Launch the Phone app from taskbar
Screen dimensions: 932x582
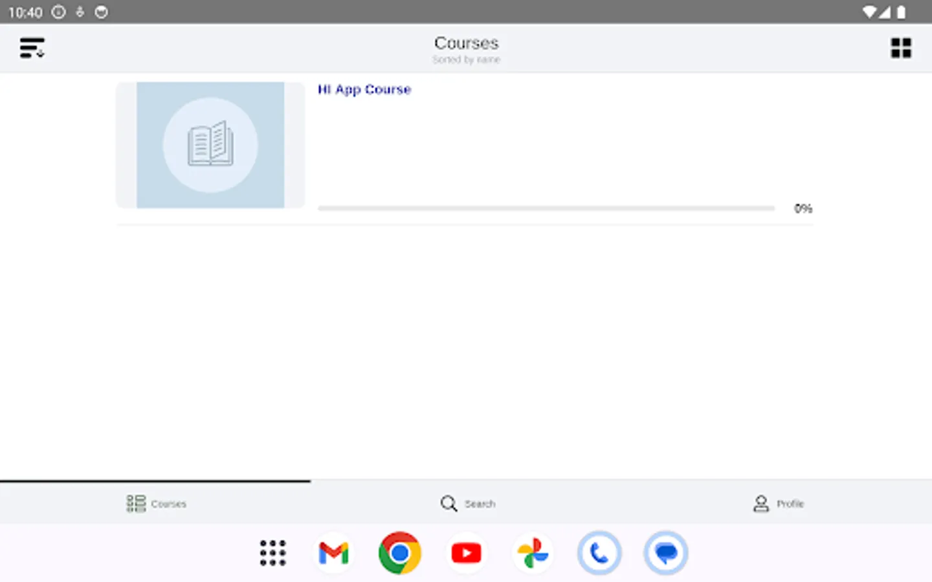[x=599, y=553]
